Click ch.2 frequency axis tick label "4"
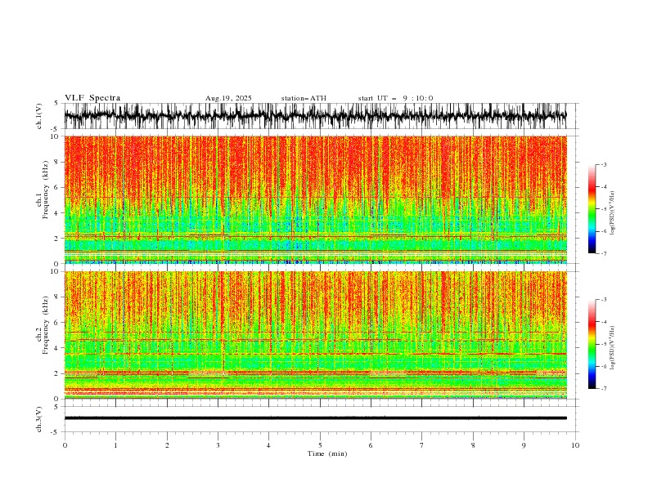 (57, 348)
